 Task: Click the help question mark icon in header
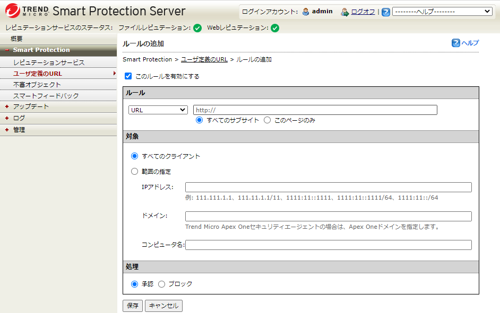tap(386, 12)
